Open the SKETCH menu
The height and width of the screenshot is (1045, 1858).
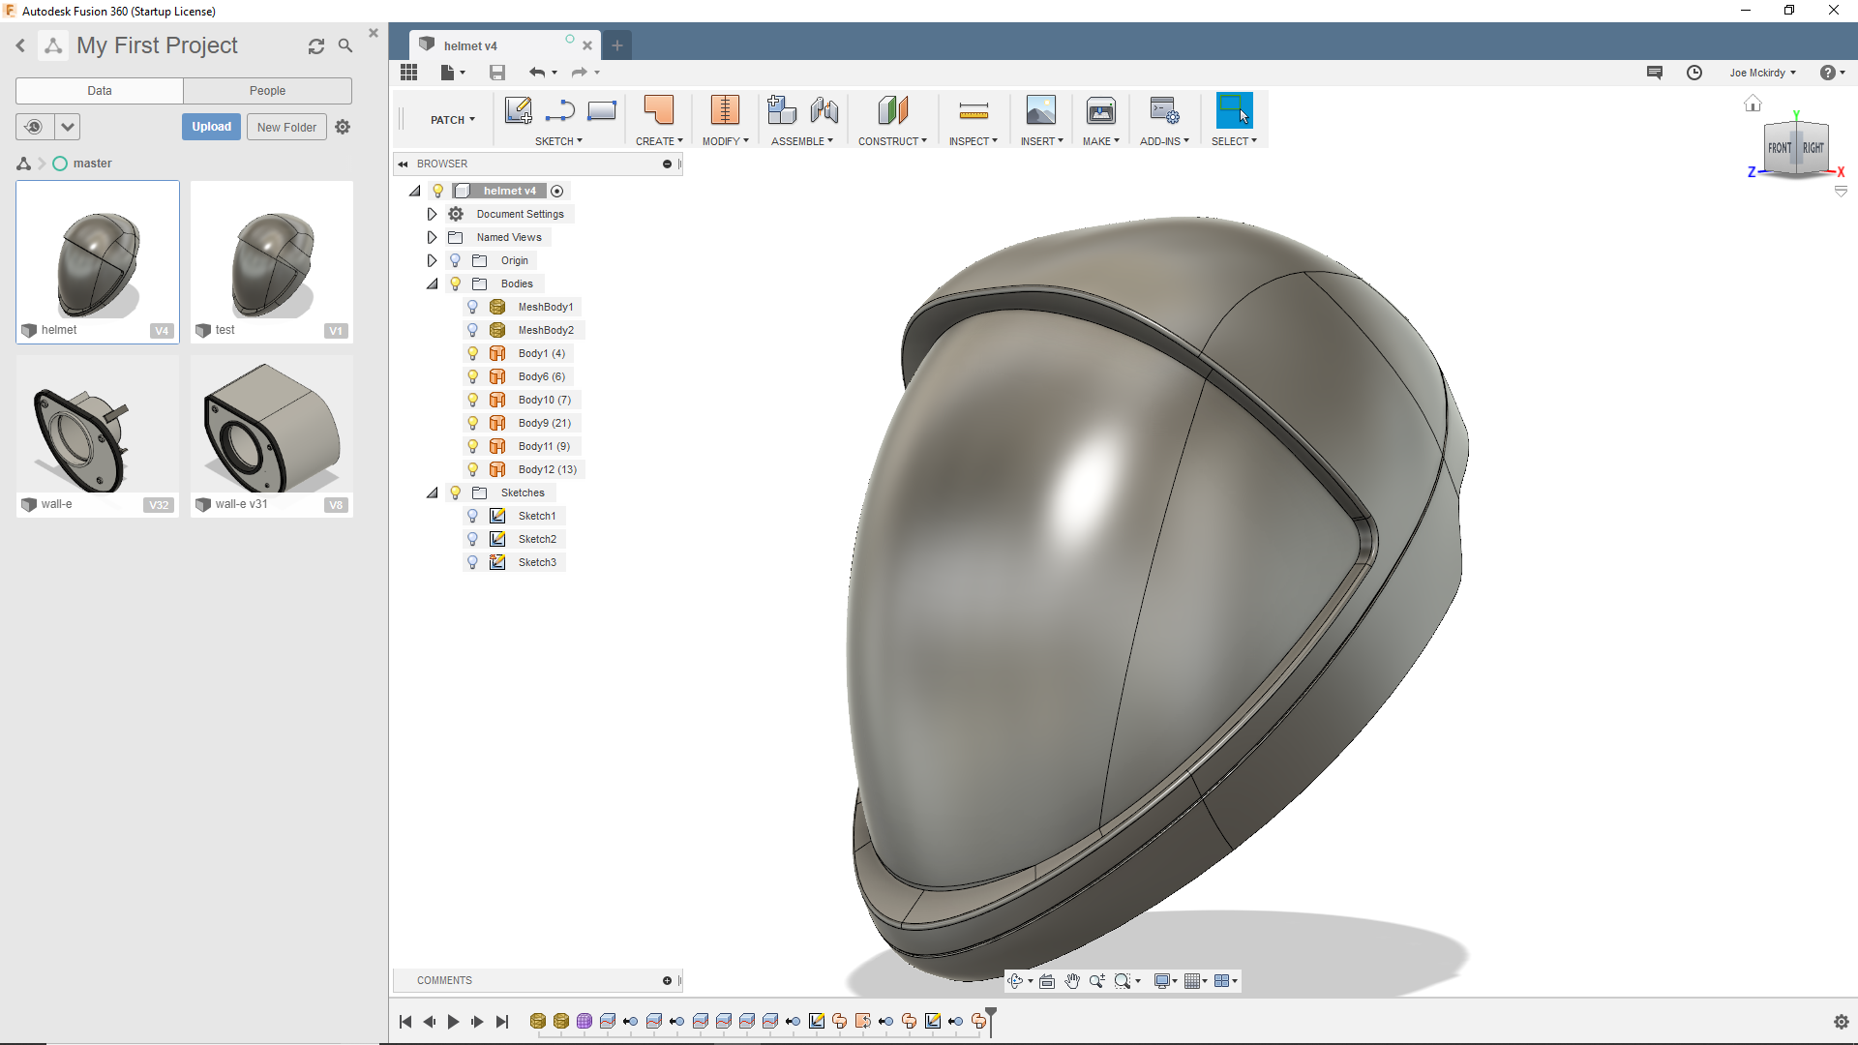pyautogui.click(x=558, y=141)
